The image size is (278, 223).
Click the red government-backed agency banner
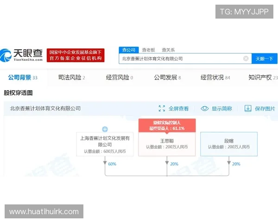click(x=76, y=55)
